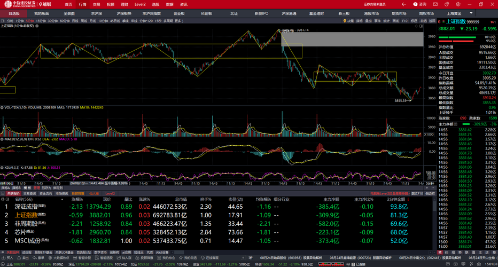Click the pie chart icon in title bar
This screenshot has height=267, width=498.
click(447, 4)
